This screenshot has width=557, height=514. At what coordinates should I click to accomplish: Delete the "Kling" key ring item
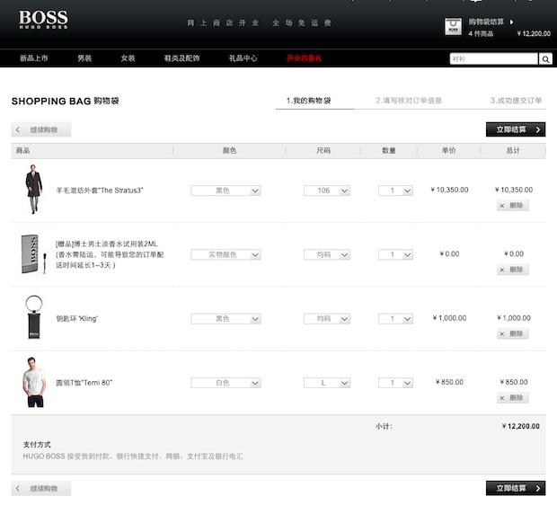click(513, 333)
